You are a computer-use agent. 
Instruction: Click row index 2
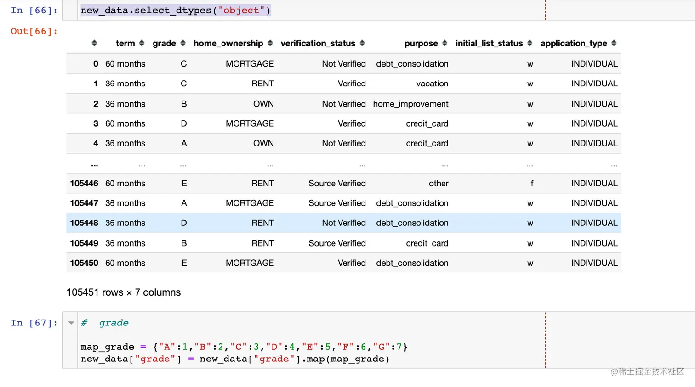[96, 104]
